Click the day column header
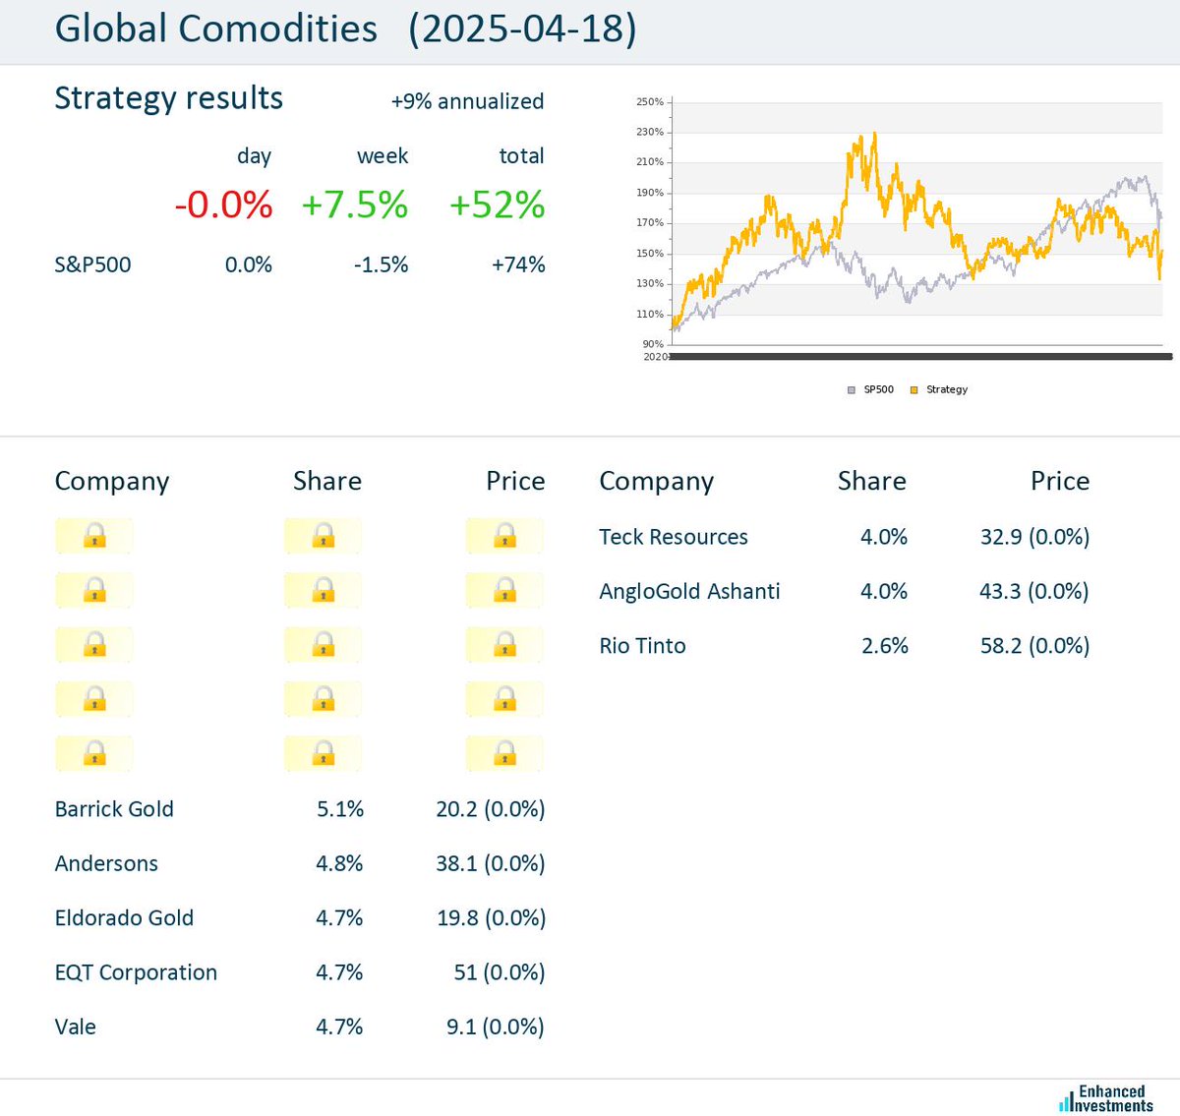The height and width of the screenshot is (1116, 1180). 254,156
